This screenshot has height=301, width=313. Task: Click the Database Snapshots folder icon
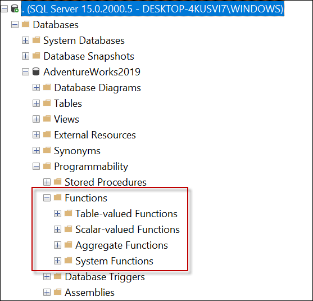pos(36,56)
